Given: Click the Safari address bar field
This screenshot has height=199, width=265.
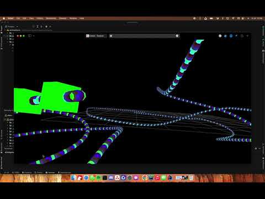Looking at the screenshot, I should [144, 36].
